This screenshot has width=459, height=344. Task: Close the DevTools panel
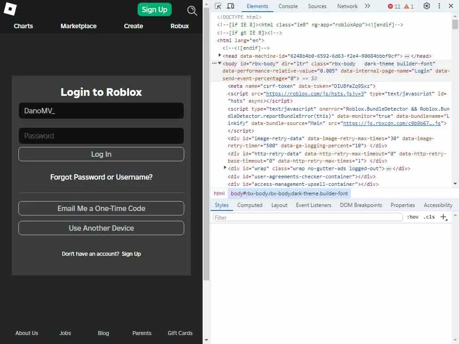tap(451, 6)
